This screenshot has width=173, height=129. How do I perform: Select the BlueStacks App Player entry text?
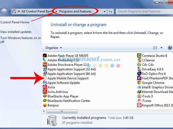tap(63, 96)
